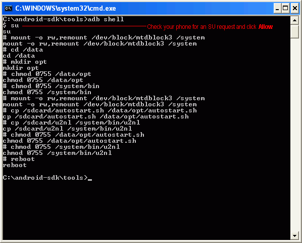The width and height of the screenshot is (302, 243).
Task: Click '# chmod 0755 /system/bin/u2nl' line
Action: tap(61, 147)
